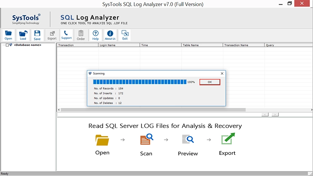The height and width of the screenshot is (176, 313).
Task: Click the 100% progress label
Action: click(x=191, y=82)
